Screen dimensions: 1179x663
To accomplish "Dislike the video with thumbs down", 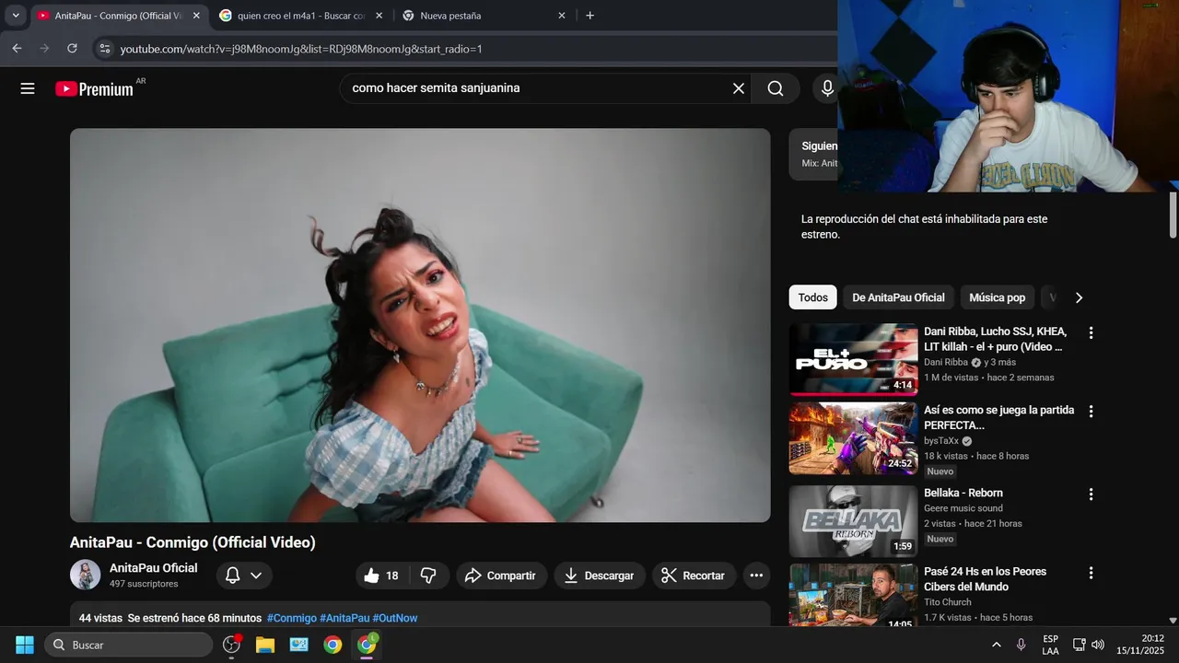I will point(428,576).
